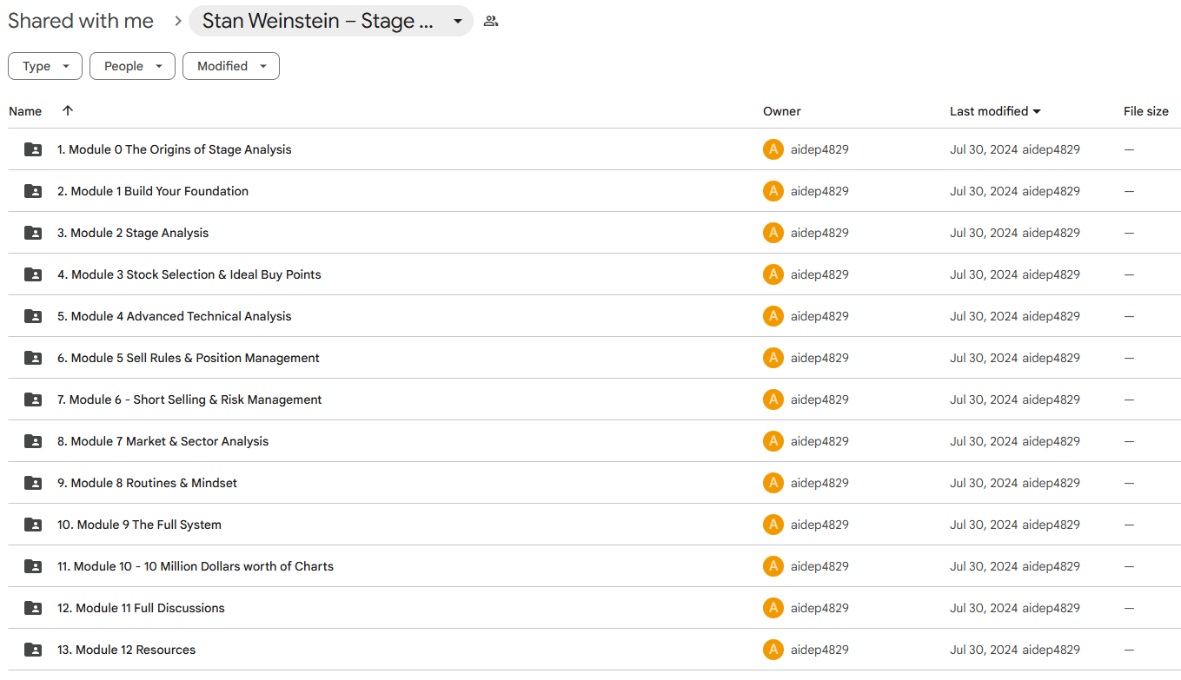
Task: Click folder icon of Module 12 Resources
Action: tap(33, 650)
